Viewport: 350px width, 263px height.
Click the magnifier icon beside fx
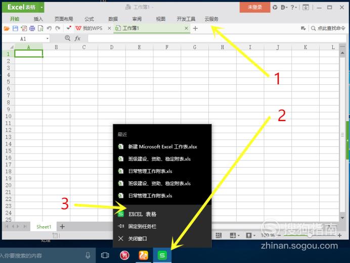coord(67,38)
